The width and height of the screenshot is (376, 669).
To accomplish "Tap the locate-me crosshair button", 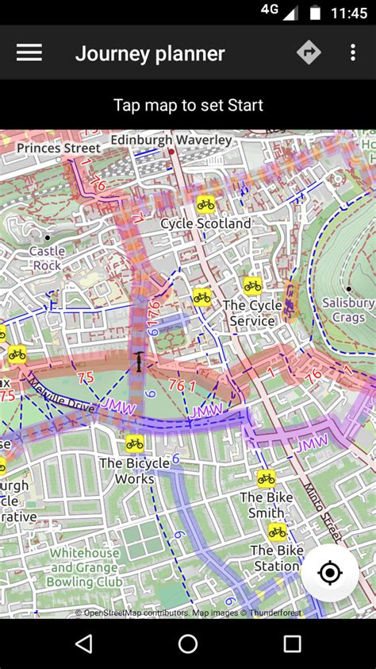I will point(329,573).
